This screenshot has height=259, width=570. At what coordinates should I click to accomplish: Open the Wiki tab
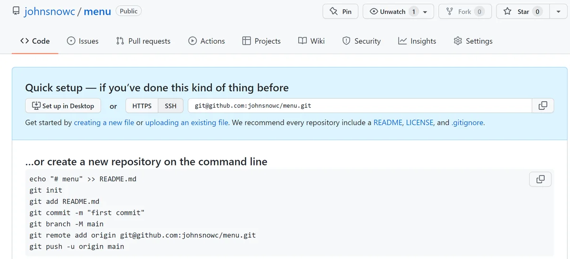coord(312,41)
